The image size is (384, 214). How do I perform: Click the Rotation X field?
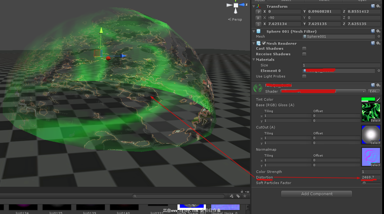[x=284, y=18]
